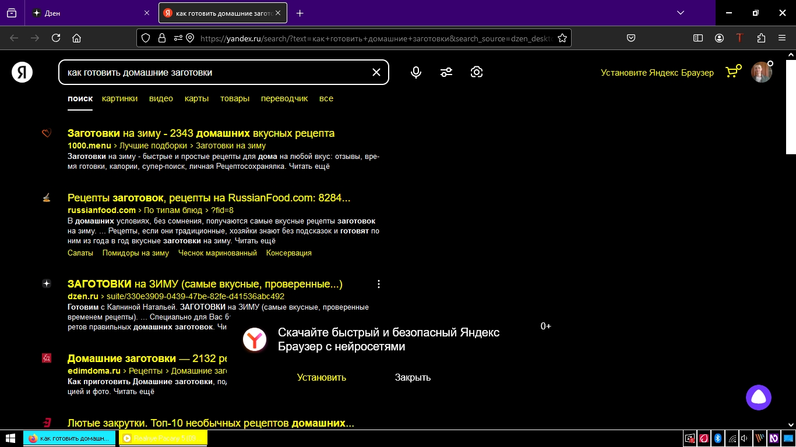Open a new browser tab
Screen dimensions: 796x447
point(300,13)
